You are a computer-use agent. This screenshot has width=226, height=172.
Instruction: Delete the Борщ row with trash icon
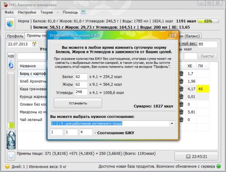(181, 73)
